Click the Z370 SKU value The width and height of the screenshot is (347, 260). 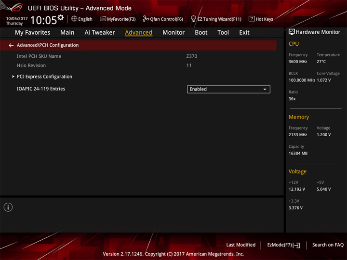192,56
